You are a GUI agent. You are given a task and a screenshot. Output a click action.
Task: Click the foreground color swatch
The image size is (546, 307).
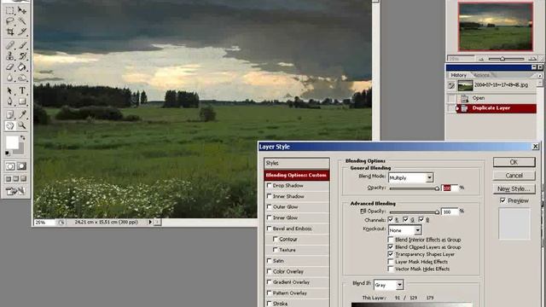12,142
